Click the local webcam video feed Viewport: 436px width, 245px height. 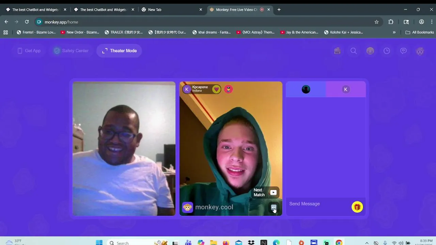pos(124,149)
